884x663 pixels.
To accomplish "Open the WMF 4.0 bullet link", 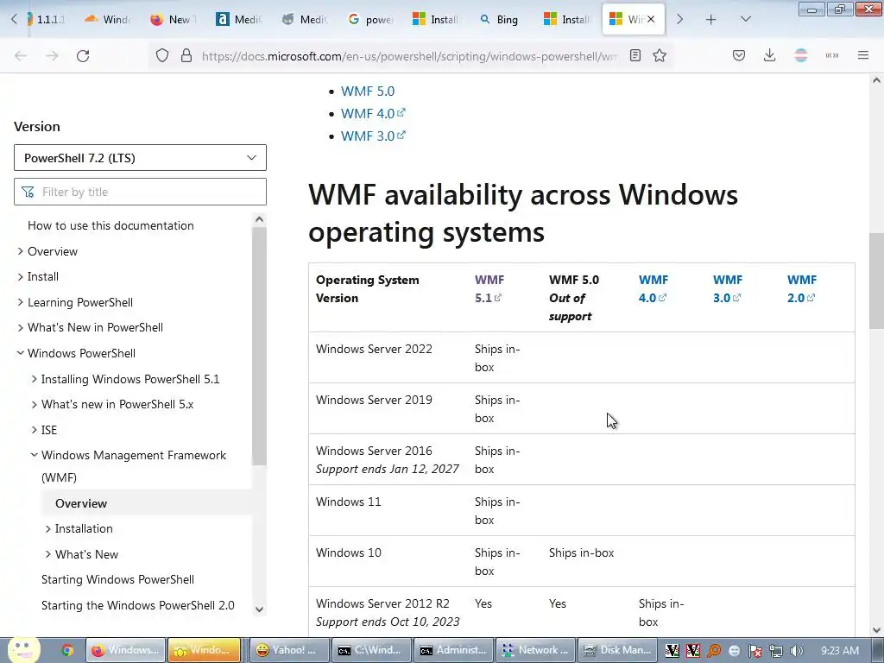I will [373, 113].
